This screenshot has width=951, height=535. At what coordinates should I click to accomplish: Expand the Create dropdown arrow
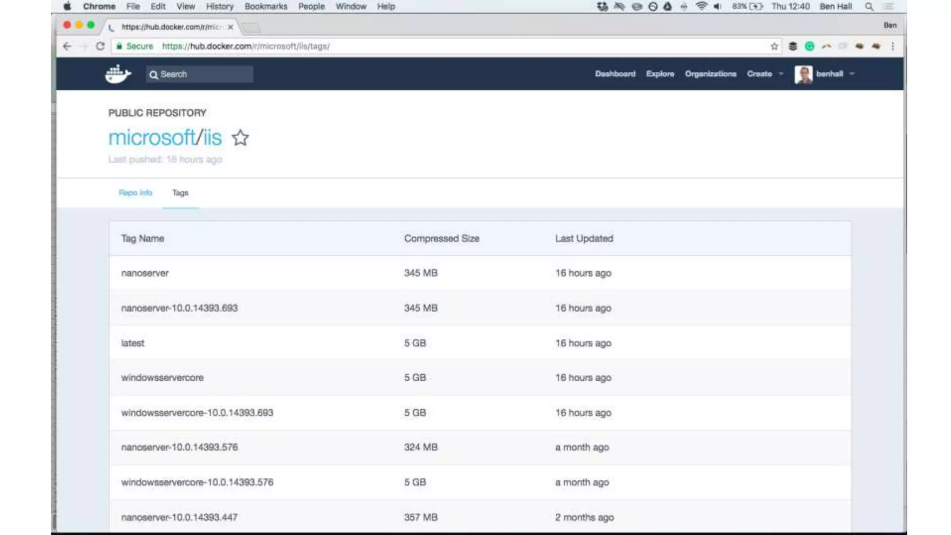coord(781,74)
